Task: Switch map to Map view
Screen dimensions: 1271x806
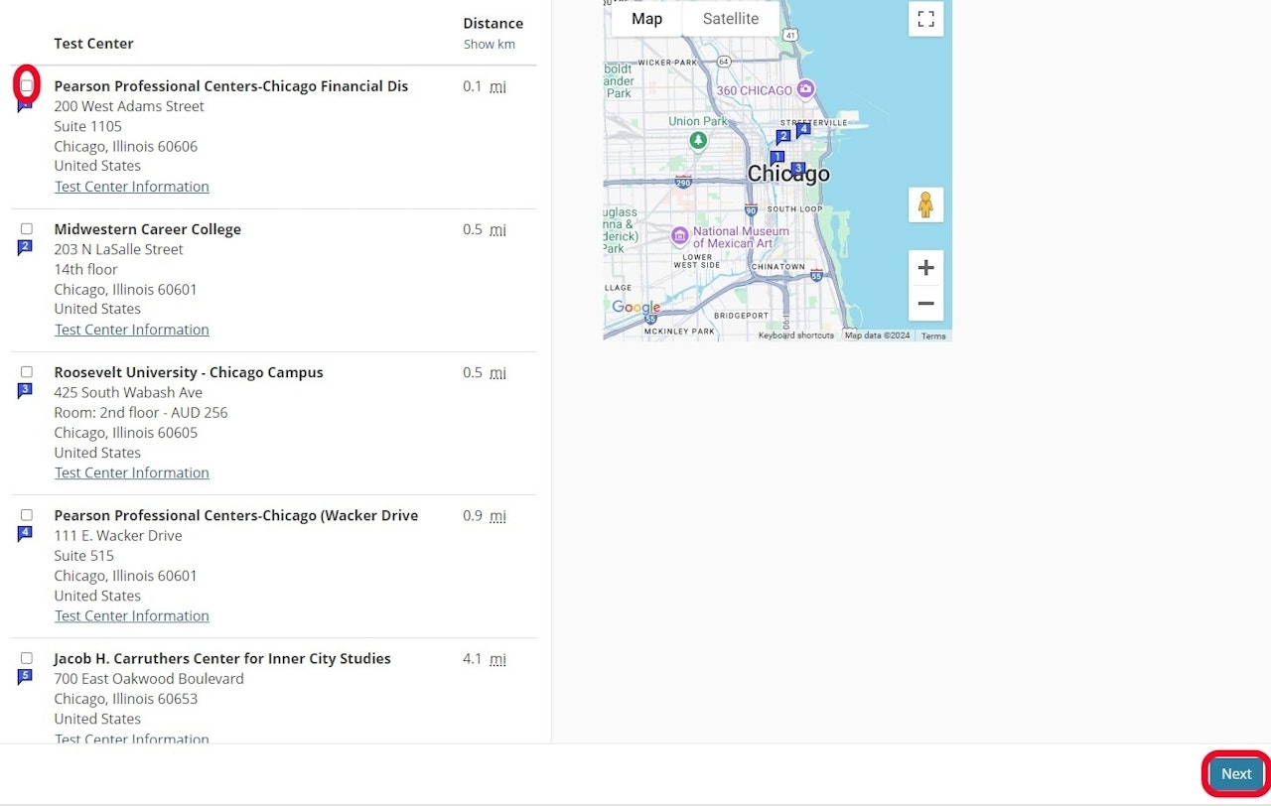Action: (646, 19)
